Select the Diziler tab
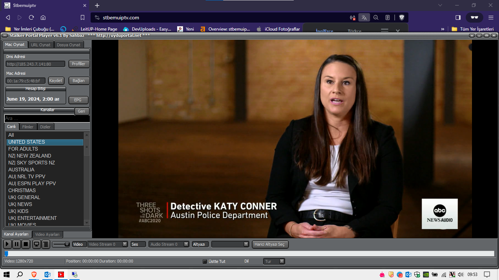Image resolution: width=499 pixels, height=280 pixels. click(x=45, y=127)
